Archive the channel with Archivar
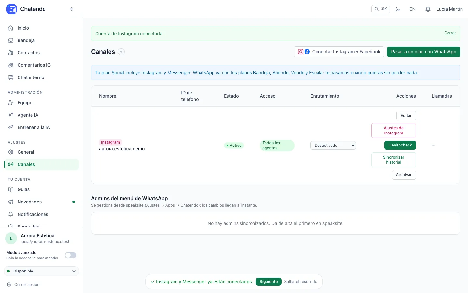Screen dimensions: 468x293 pos(404,175)
